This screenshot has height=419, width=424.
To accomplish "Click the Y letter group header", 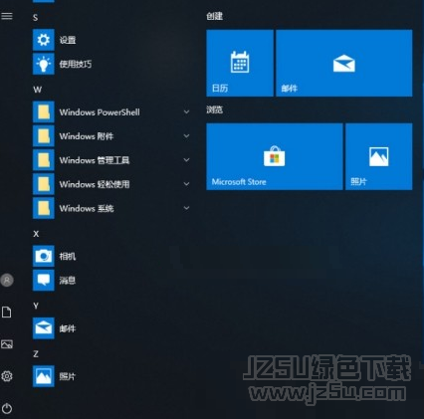I will 36,306.
